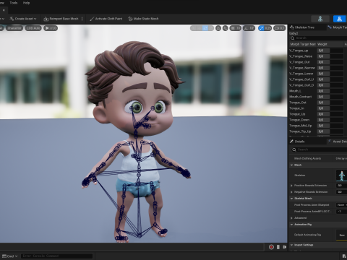Switch to the Details tab
Image resolution: width=347 pixels, height=260 pixels.
point(299,142)
